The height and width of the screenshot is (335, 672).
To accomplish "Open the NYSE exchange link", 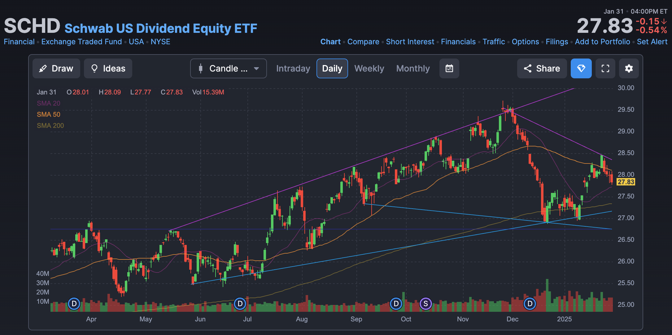I will [x=160, y=42].
